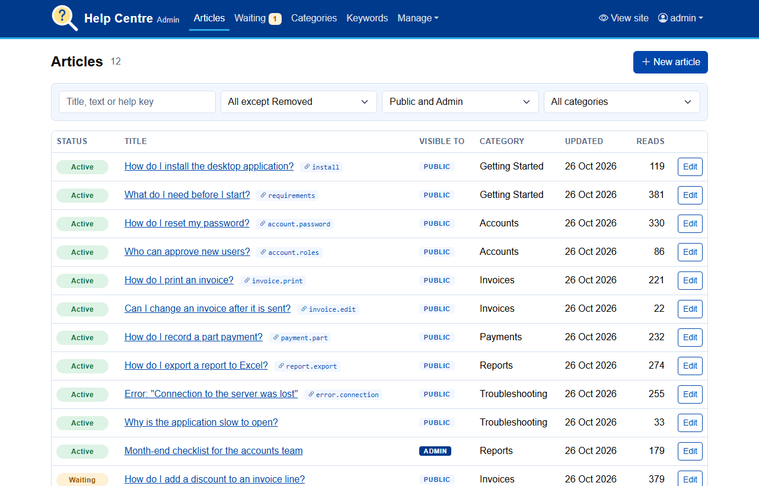Open 'Who can approve new users?' article
The height and width of the screenshot is (486, 759).
pos(187,252)
